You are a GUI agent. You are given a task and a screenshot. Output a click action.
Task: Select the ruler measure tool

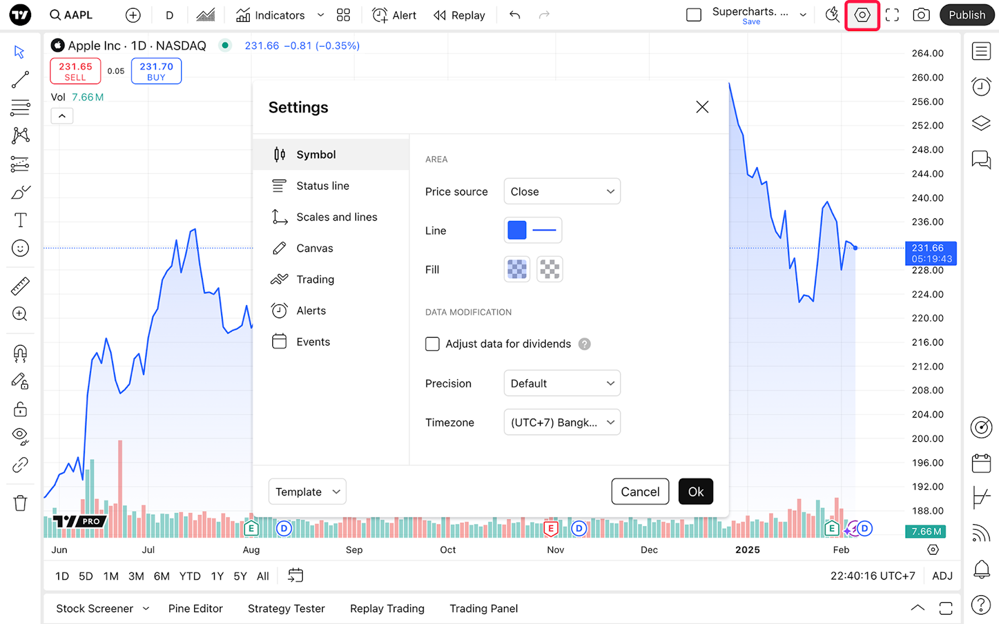tap(20, 286)
